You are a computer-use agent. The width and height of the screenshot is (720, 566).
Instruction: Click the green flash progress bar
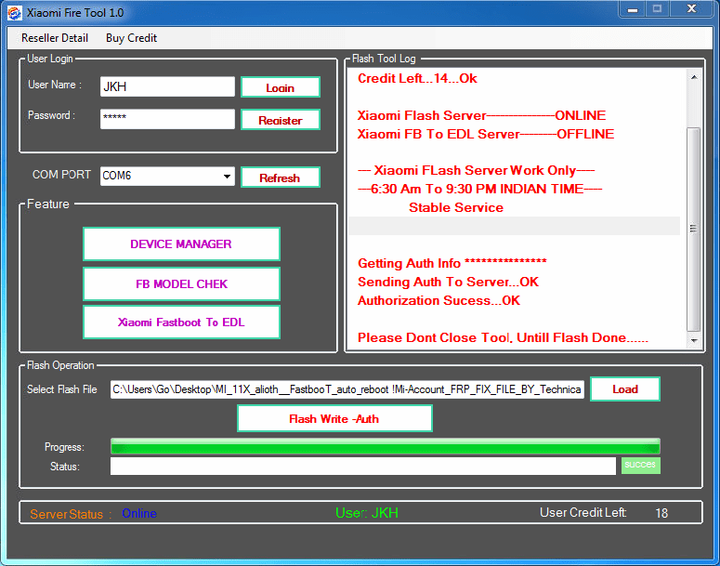pyautogui.click(x=386, y=446)
